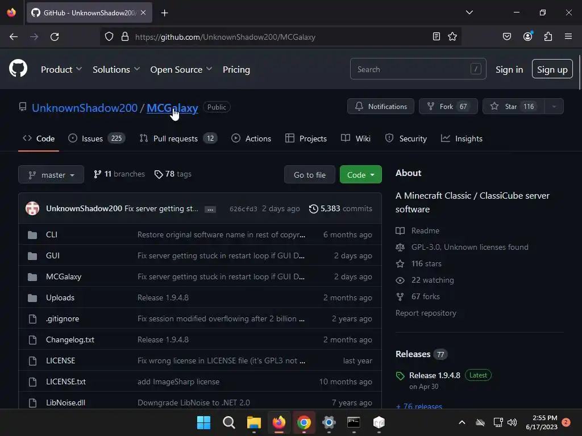Viewport: 582px width, 436px height.
Task: Open Windows Start button in taskbar
Action: point(203,422)
